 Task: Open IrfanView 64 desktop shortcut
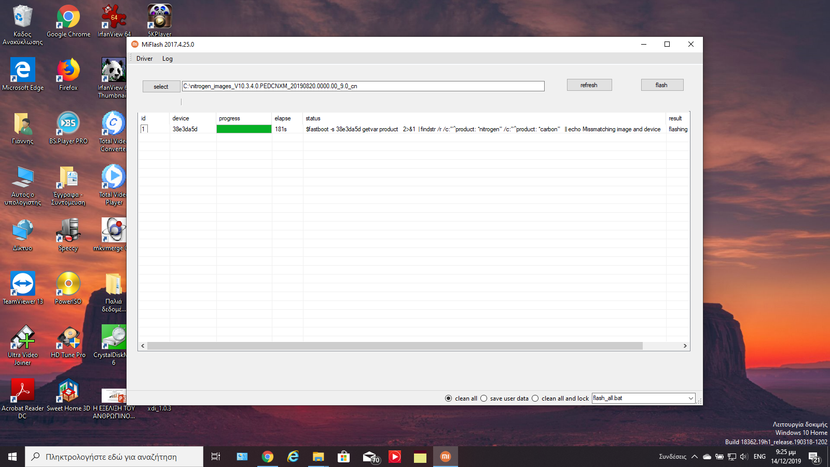(114, 21)
